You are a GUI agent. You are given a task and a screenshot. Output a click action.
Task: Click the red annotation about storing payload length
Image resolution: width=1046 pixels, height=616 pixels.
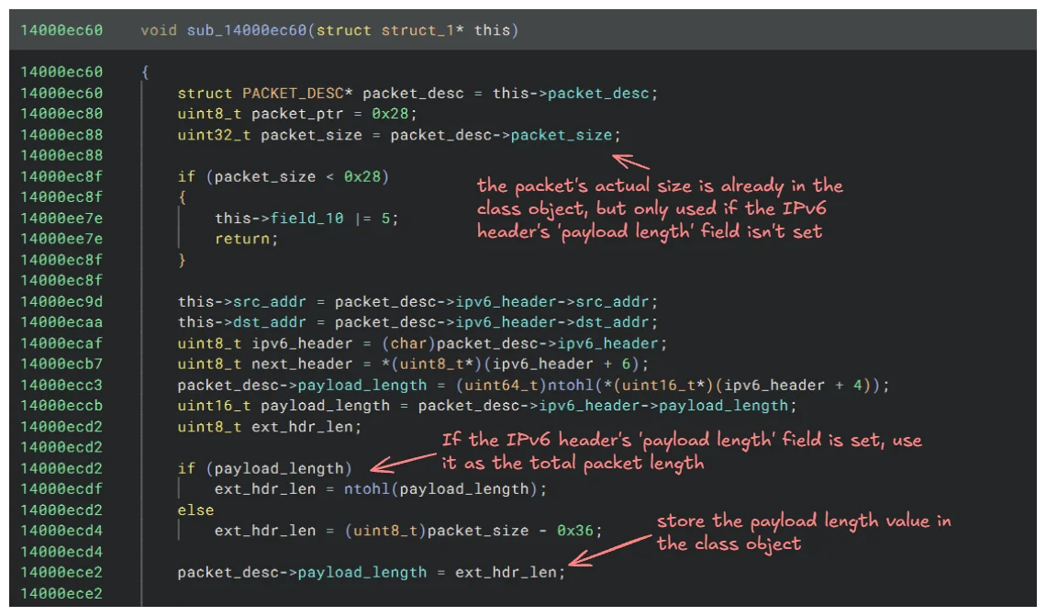[804, 532]
